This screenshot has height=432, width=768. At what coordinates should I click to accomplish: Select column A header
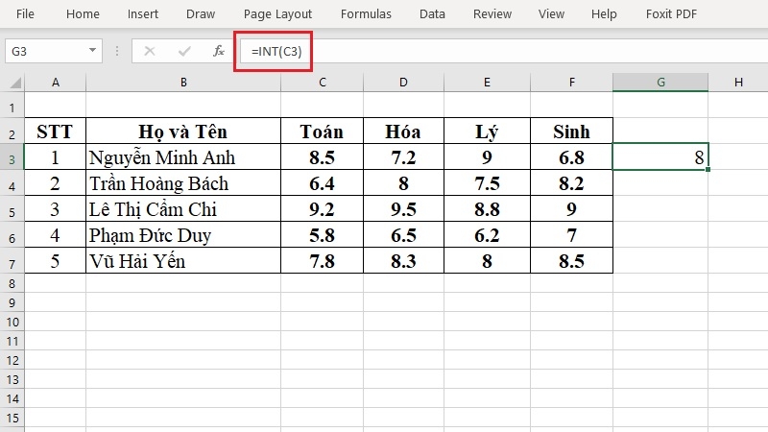56,83
